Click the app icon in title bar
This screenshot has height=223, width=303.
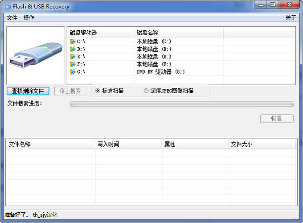8,7
